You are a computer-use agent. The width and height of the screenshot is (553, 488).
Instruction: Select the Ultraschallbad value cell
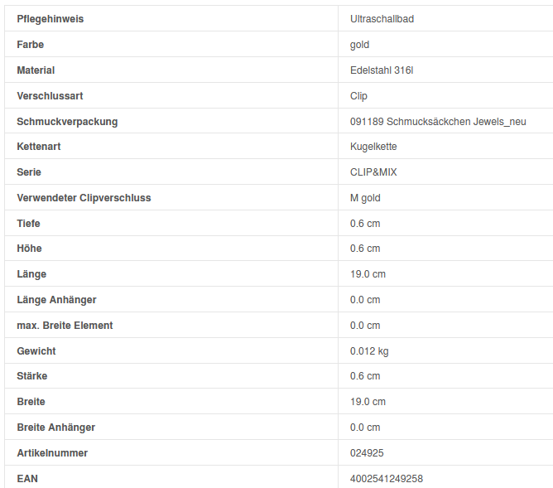tap(382, 19)
